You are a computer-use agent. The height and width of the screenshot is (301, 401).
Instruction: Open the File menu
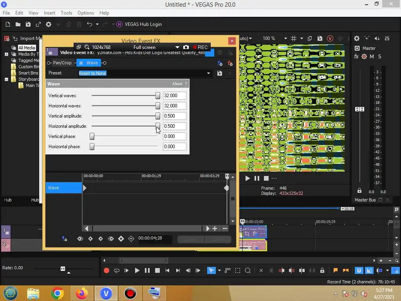tap(6, 13)
